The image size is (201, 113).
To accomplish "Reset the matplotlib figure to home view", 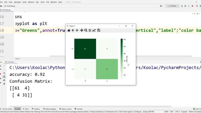I will click(69, 30).
